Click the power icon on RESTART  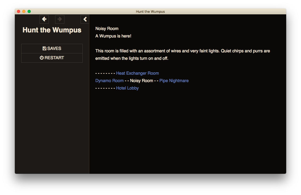pyautogui.click(x=42, y=58)
